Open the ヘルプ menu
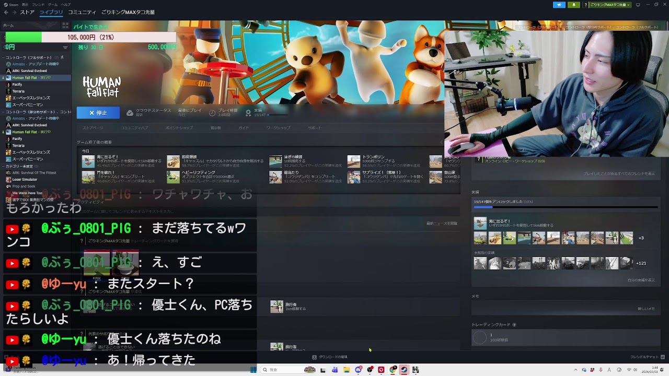This screenshot has height=376, width=669. point(66,5)
